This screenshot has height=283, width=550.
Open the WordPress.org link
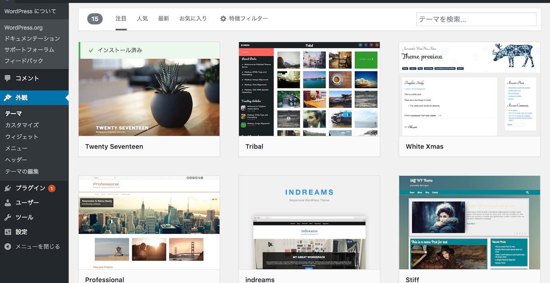coord(23,27)
